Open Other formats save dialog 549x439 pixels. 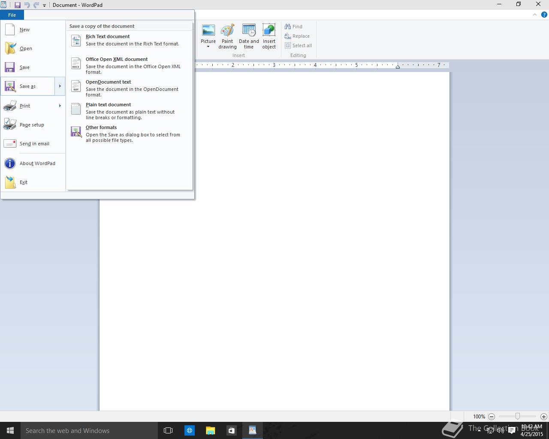tap(129, 134)
